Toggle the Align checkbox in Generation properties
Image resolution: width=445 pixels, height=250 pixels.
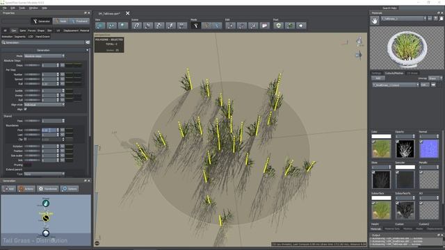pos(26,109)
